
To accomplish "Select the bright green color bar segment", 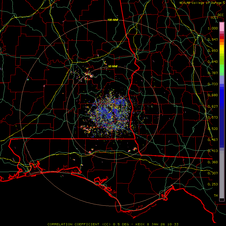I will (222, 69).
